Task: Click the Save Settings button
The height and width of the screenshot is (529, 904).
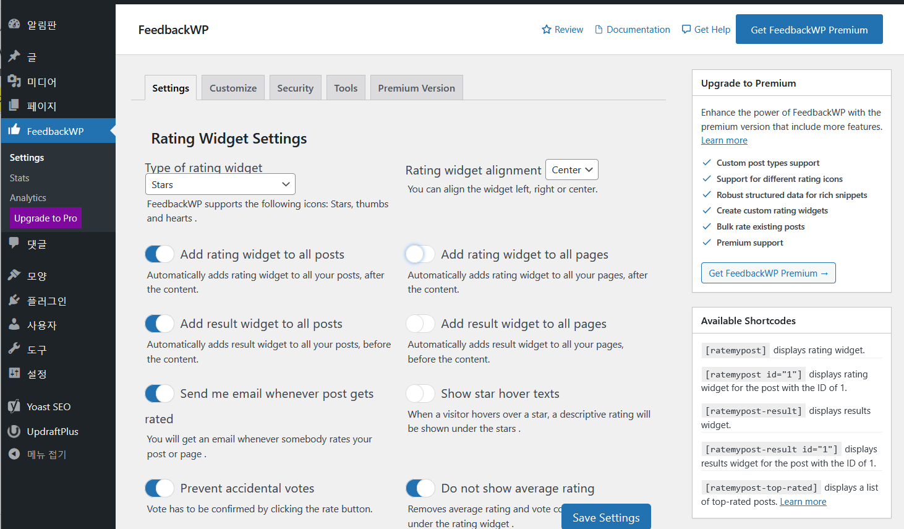Action: tap(606, 517)
